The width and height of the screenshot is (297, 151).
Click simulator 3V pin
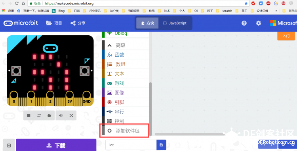[70, 98]
